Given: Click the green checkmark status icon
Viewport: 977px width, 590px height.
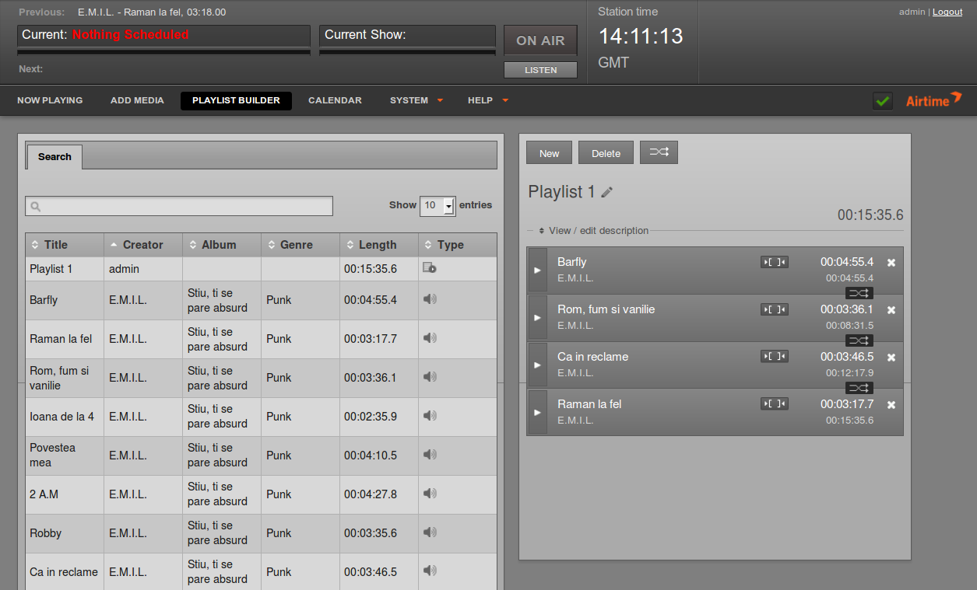Looking at the screenshot, I should point(883,101).
